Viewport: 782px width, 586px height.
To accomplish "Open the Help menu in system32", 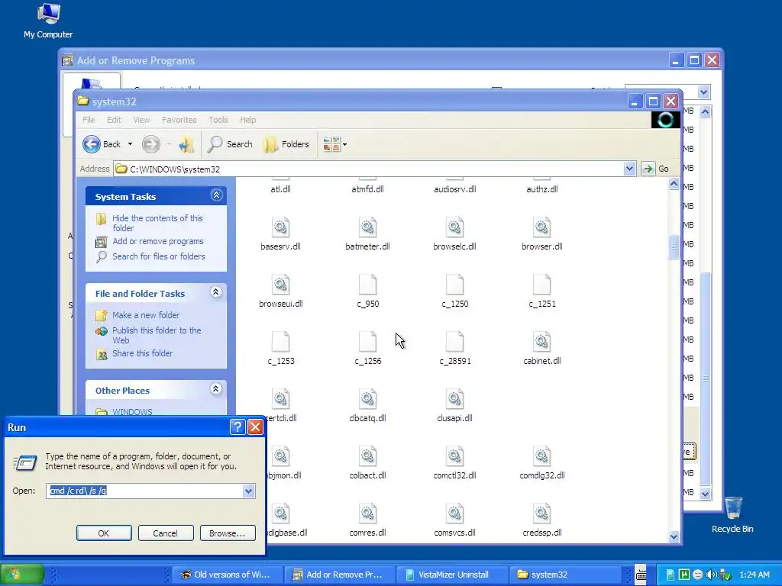I will (248, 120).
